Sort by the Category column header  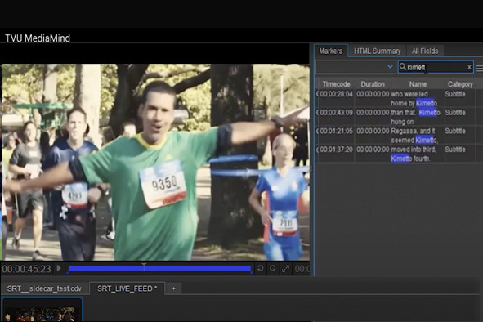tap(460, 84)
